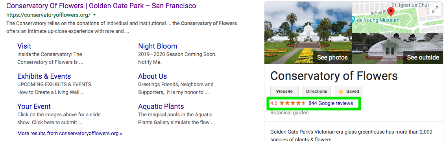
Task: Click the Aquatic Plants 'magical pools' snippet text
Action: pos(176,119)
